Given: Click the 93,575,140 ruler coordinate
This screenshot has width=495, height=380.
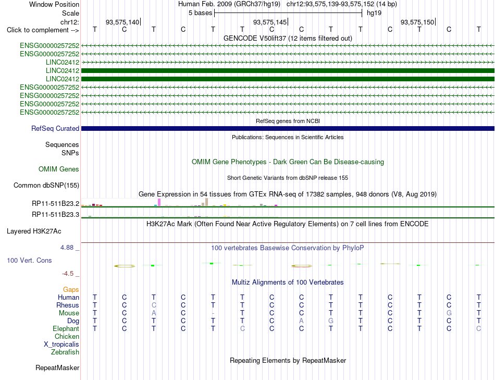Looking at the screenshot, I should point(122,22).
